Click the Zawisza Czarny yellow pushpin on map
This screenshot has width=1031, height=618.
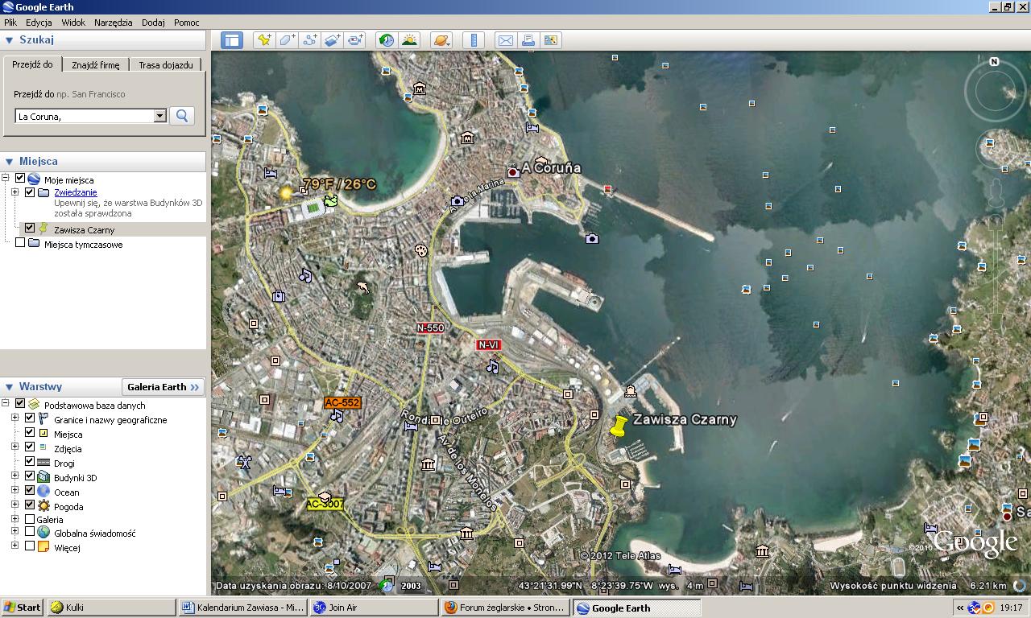(x=618, y=426)
